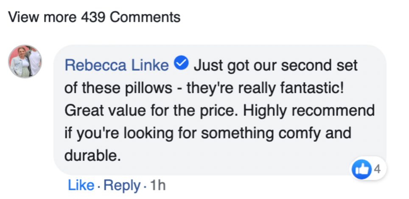This screenshot has width=409, height=199.
Task: Open Rebecca Linke's profile via name
Action: (x=117, y=65)
